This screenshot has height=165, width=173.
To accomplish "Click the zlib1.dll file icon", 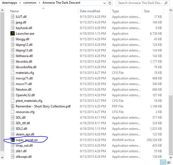I will pos(13,151).
